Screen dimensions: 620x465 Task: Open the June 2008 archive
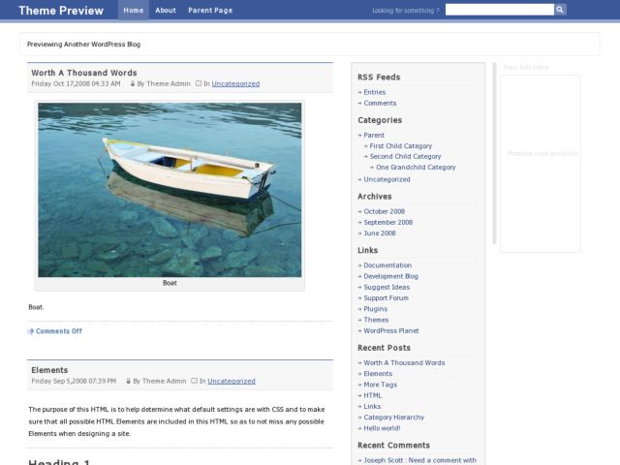pos(380,233)
